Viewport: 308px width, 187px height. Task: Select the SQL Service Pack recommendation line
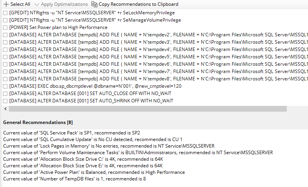72,133
